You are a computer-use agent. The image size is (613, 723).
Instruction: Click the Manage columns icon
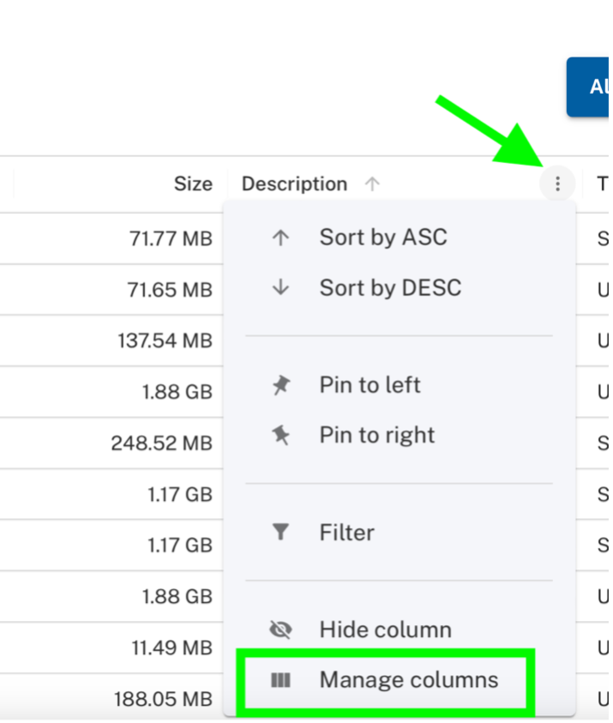click(280, 680)
